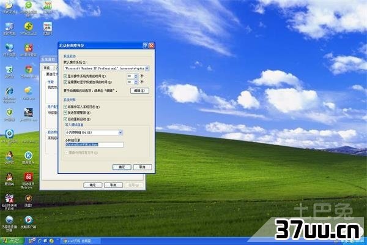Image resolution: width=367 pixels, height=245 pixels.
Task: Select the browser window taskbar button
Action: [x=81, y=241]
